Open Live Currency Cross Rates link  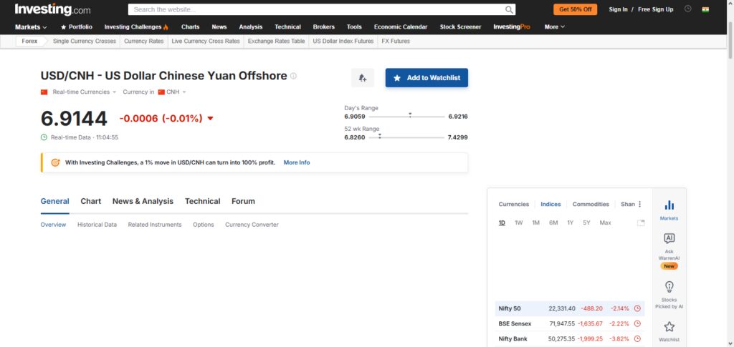tap(206, 41)
